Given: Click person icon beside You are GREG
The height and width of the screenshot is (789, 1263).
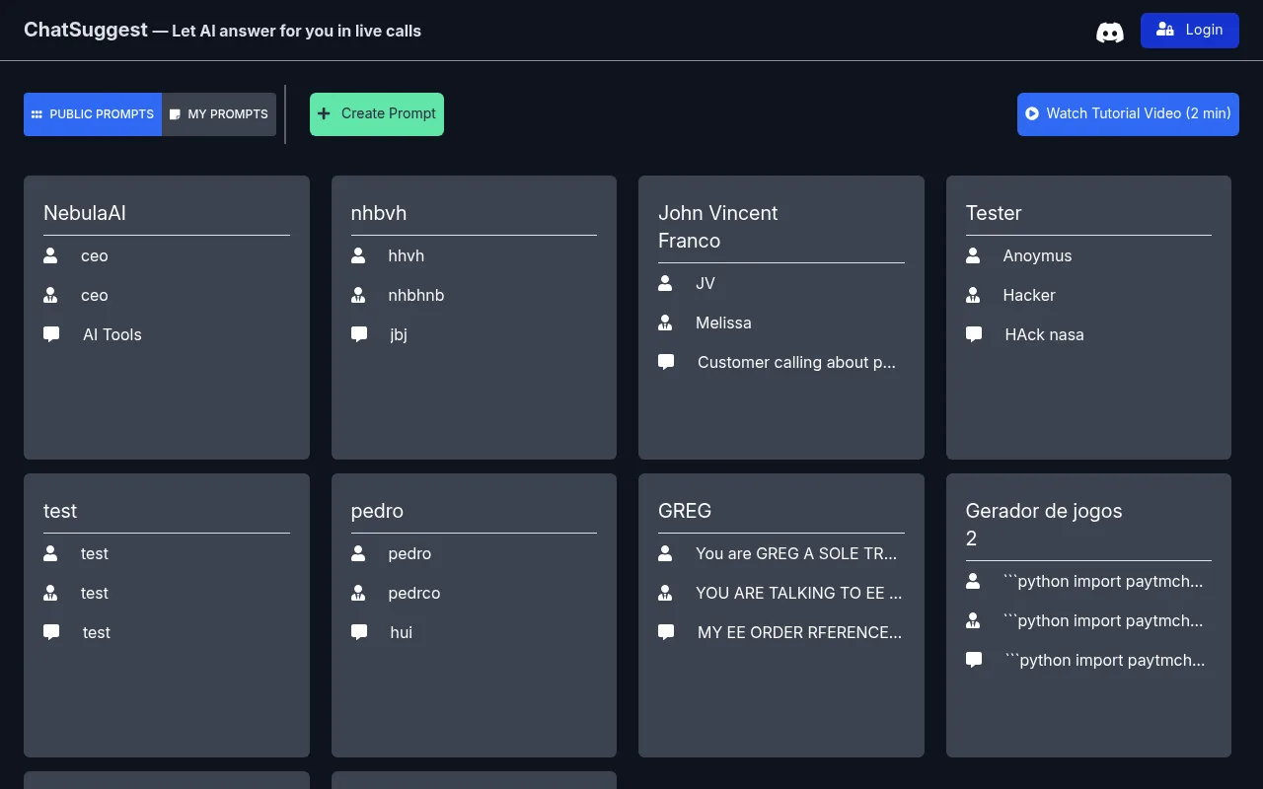Looking at the screenshot, I should pos(665,553).
